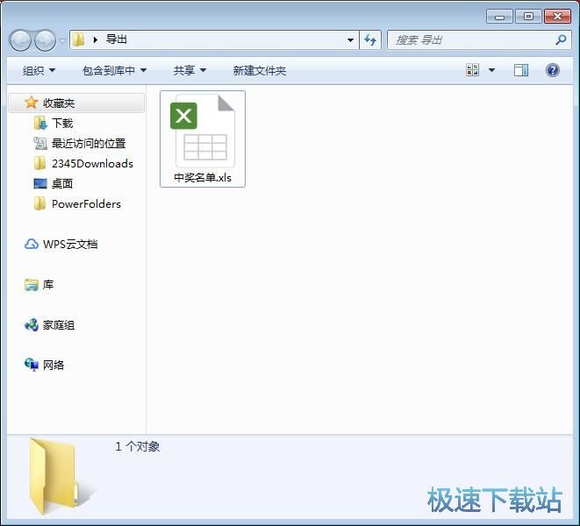This screenshot has width=580, height=526.
Task: Open 库 libraries in the sidebar
Action: point(48,285)
